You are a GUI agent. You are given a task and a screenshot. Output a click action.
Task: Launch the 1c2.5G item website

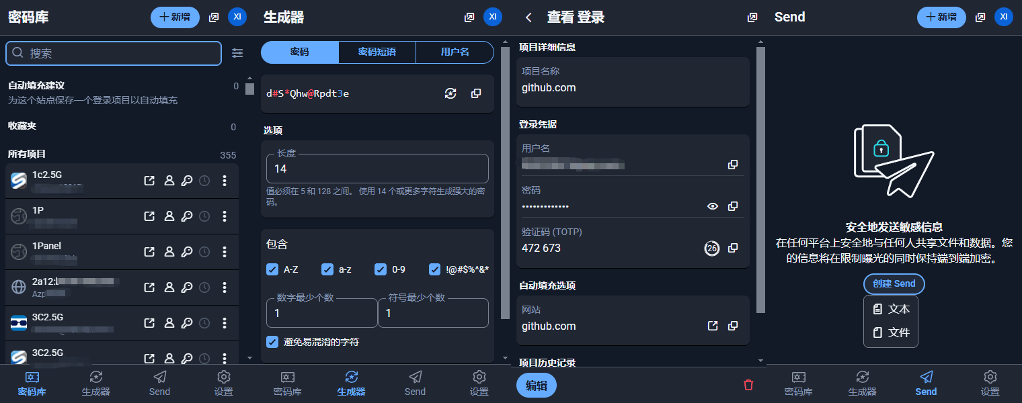[149, 181]
